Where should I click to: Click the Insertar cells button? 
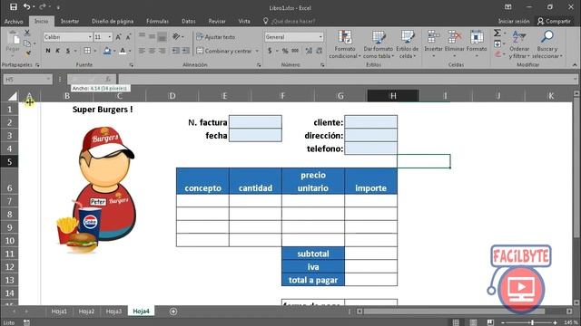[433, 44]
